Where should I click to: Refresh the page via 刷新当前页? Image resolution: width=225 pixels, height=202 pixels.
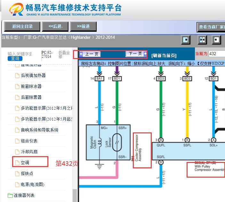point(164,55)
